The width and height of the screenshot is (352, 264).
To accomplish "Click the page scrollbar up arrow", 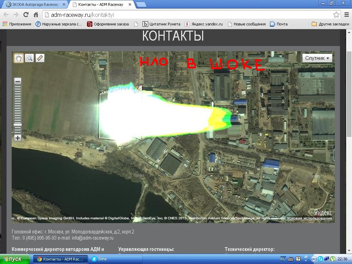I will [x=349, y=32].
